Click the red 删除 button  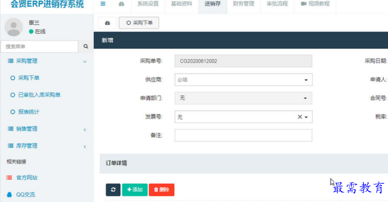tap(161, 190)
